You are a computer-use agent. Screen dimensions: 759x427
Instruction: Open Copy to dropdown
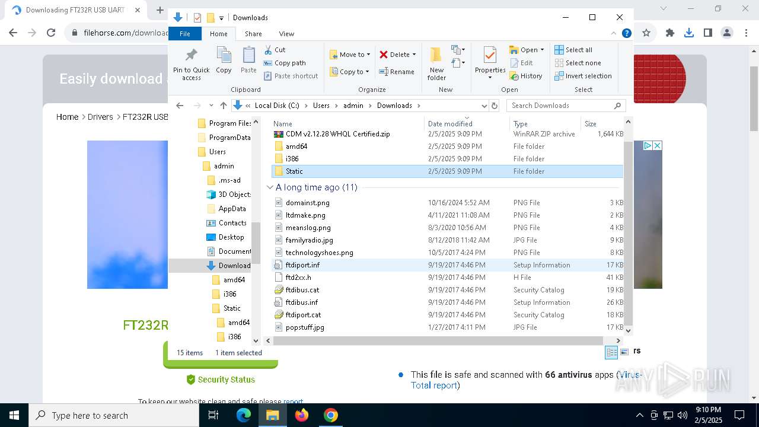349,72
